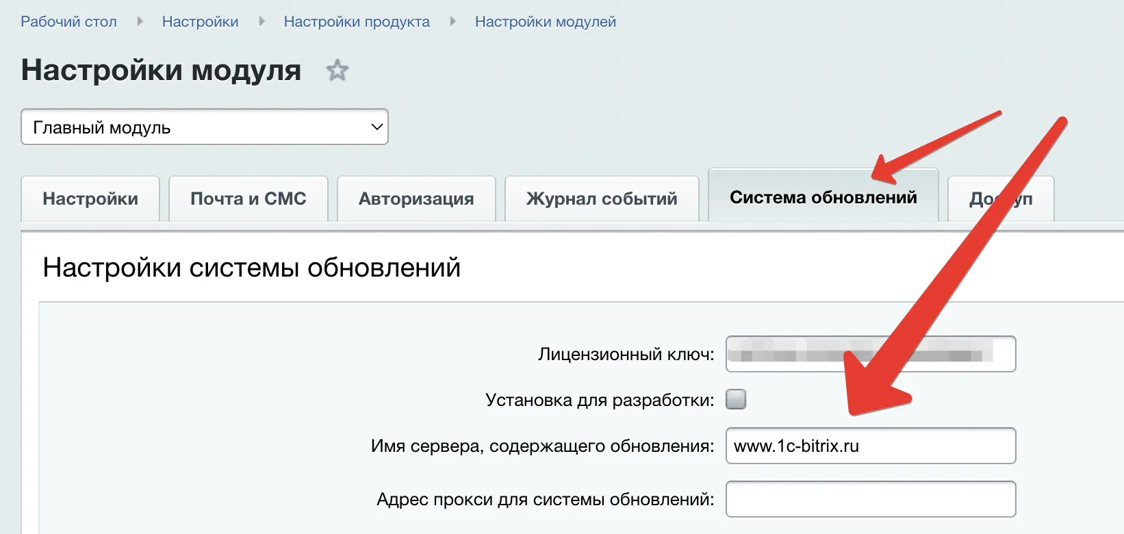Click breadcrumb arrow after Настройки
The image size is (1124, 534).
(x=261, y=22)
